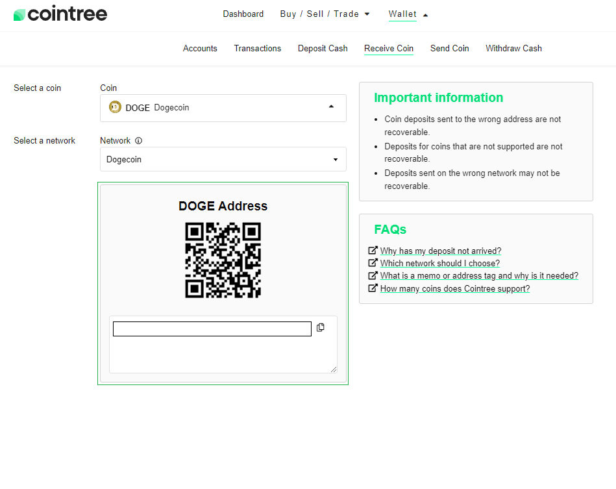Click the Dogecoin coin icon in the Coin selector

tap(115, 107)
